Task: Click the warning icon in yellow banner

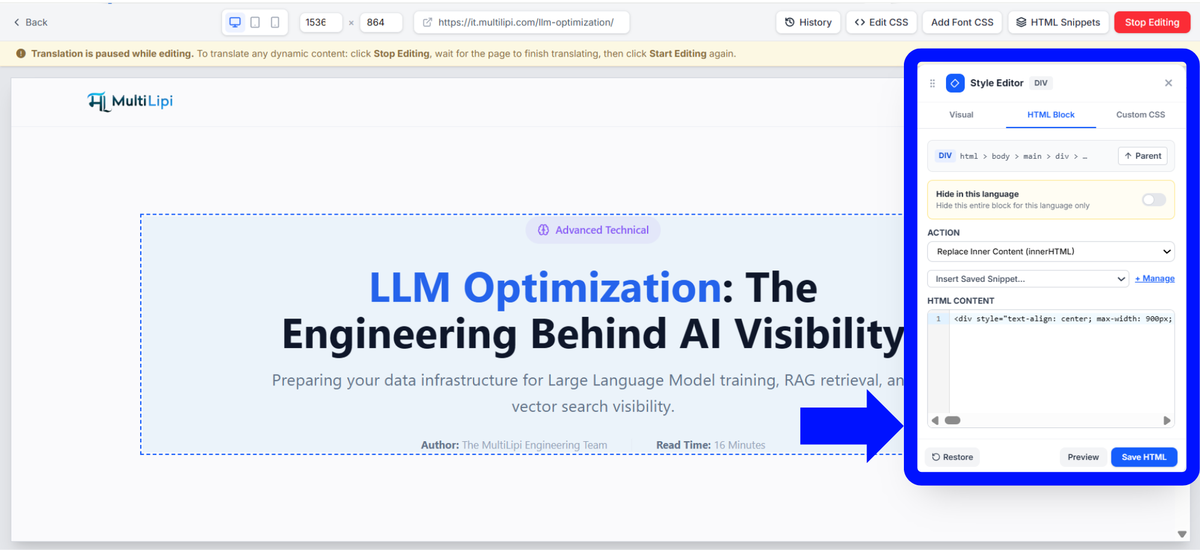Action: pyautogui.click(x=21, y=53)
